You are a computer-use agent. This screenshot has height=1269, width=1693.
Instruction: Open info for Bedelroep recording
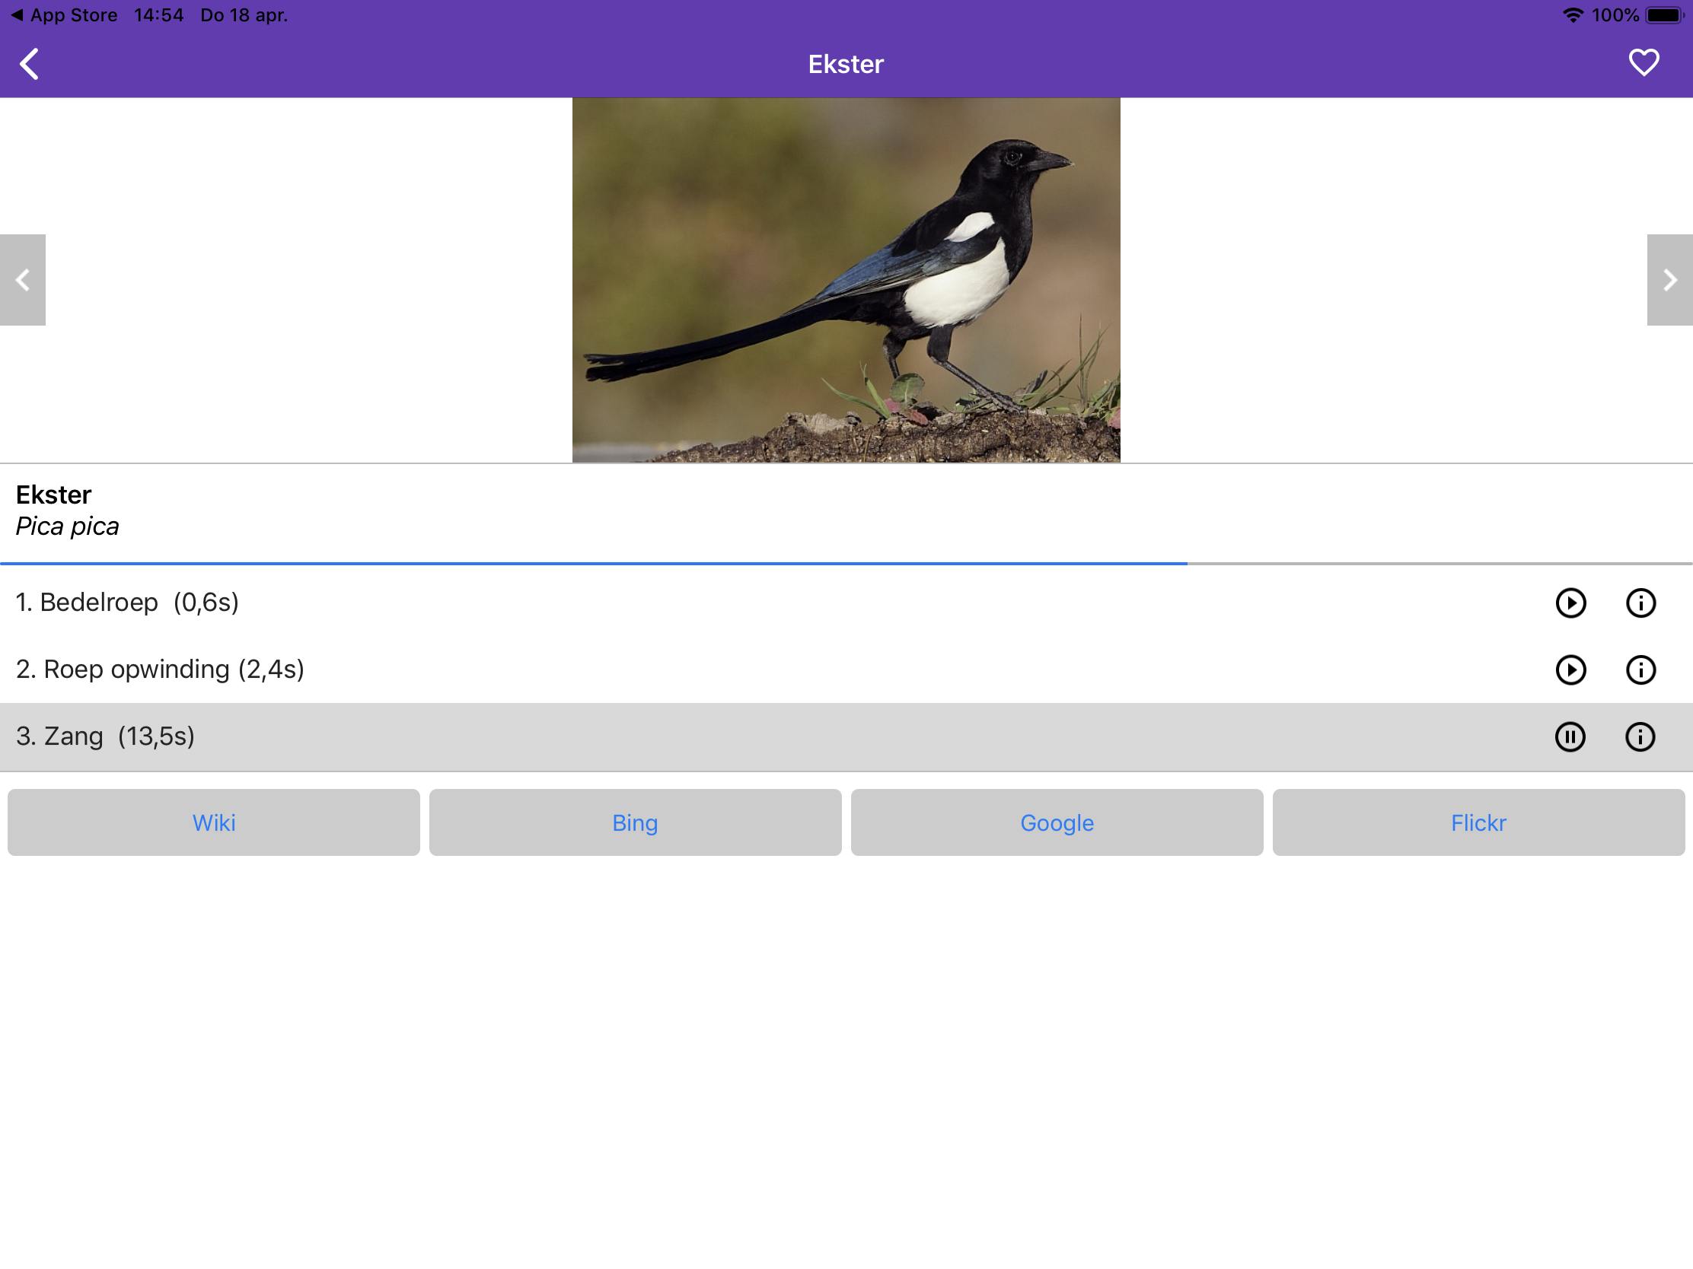coord(1640,603)
